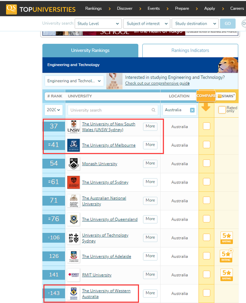Screen dimensions: 246x303
Task: Click More button for Monash University
Action: (150, 163)
